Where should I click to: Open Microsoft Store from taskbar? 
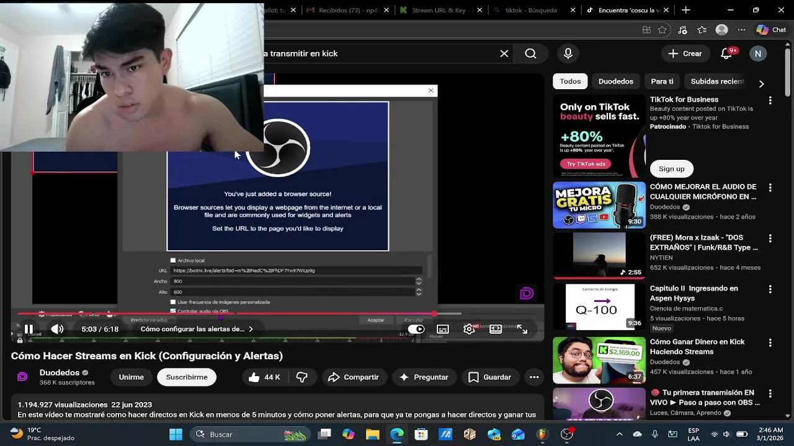(421, 434)
